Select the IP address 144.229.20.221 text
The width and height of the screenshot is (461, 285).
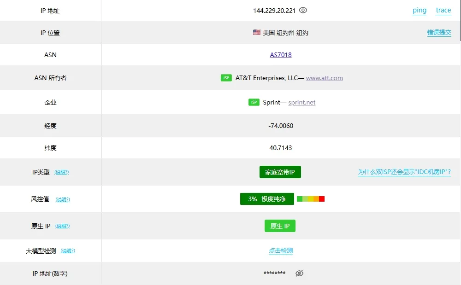coord(274,11)
